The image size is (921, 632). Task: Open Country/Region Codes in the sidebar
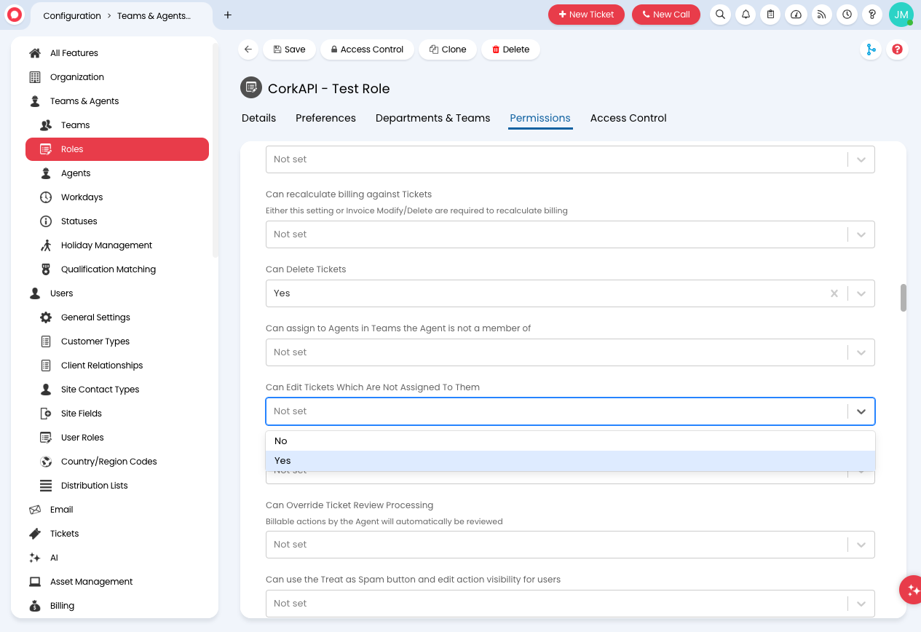pos(108,462)
